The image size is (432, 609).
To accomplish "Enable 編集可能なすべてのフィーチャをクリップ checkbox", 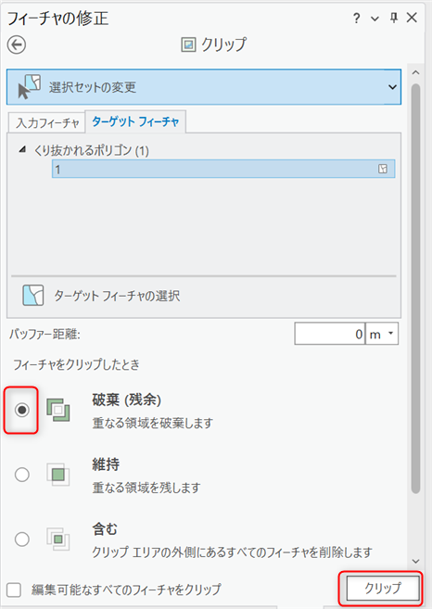I will coord(14,590).
